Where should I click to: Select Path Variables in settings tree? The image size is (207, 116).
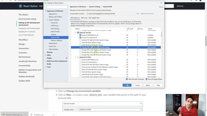[53, 49]
